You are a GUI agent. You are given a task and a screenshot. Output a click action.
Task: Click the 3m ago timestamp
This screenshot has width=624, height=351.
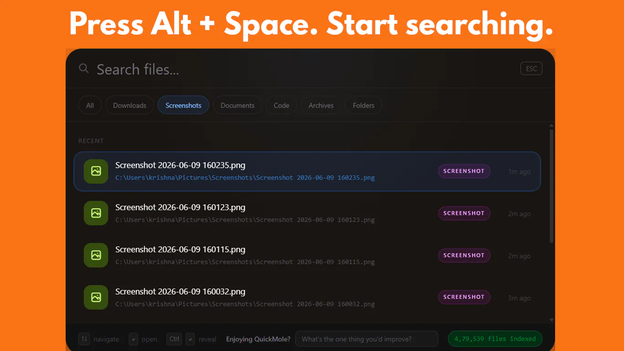click(x=519, y=298)
